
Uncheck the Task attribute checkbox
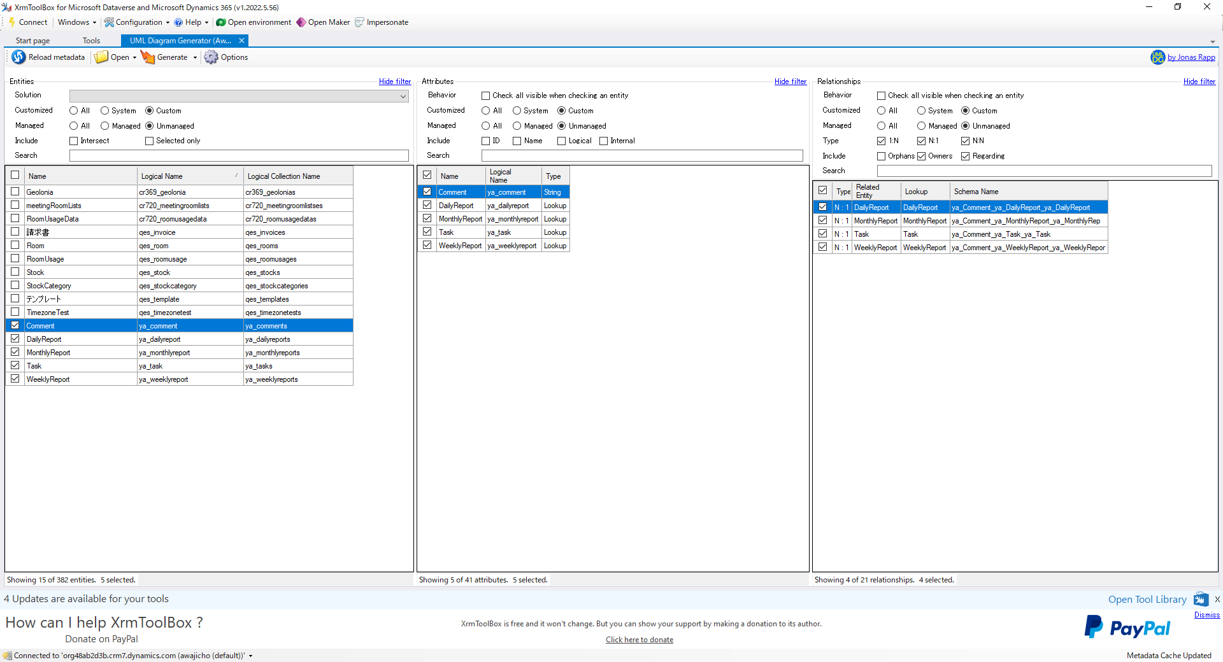427,232
